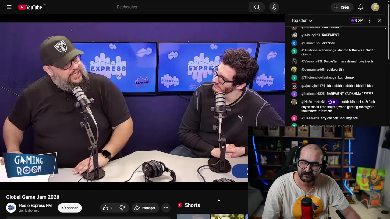Viewport: 390px width, 219px height.
Task: Open the Créer menu
Action: 342,7
